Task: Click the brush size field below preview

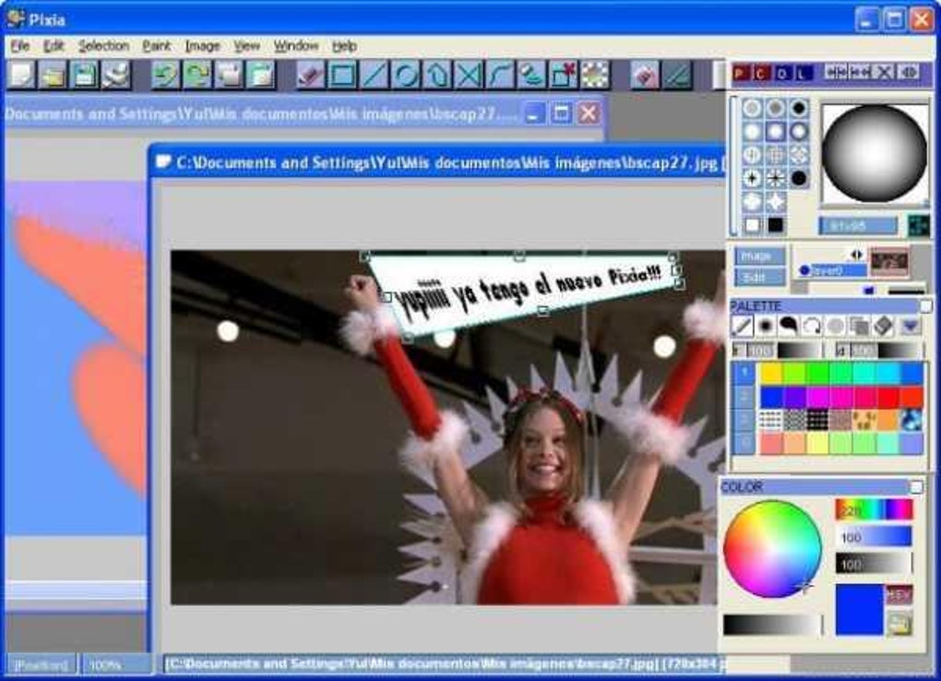Action: 858,226
